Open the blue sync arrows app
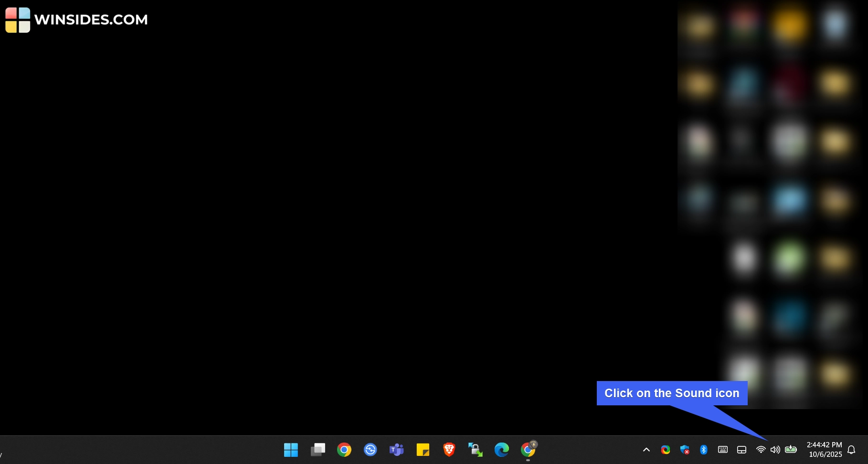 370,450
